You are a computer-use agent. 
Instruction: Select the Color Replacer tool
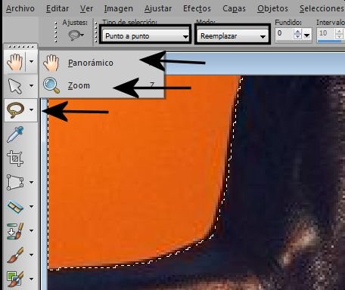pos(15,279)
